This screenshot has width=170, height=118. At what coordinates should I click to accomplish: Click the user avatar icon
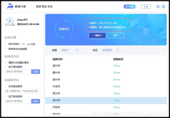point(10,22)
